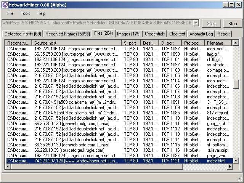
Task: Click the NetworkMiner title bar app icon
Action: 5,5
